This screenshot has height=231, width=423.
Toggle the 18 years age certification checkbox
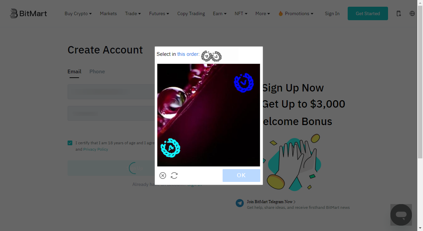70,143
